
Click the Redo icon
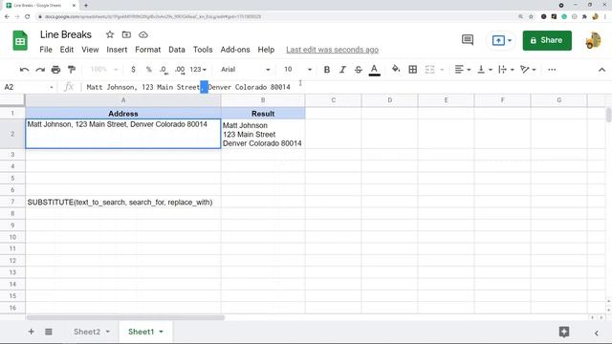(40, 70)
